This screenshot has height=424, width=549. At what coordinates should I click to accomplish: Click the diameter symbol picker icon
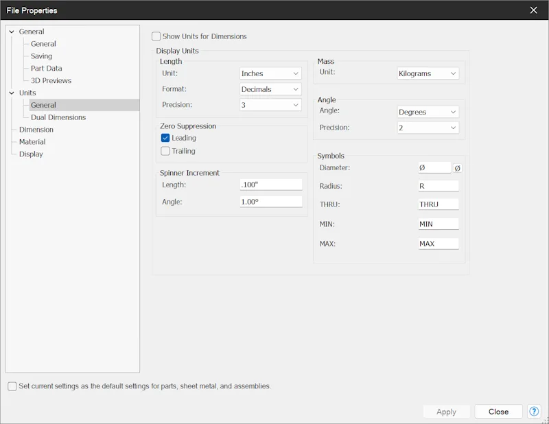(x=457, y=168)
